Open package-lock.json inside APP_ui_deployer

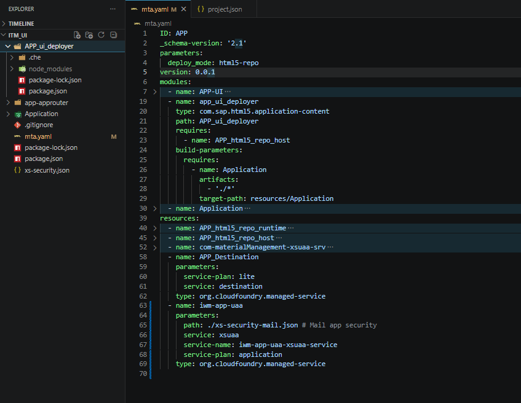coord(55,80)
